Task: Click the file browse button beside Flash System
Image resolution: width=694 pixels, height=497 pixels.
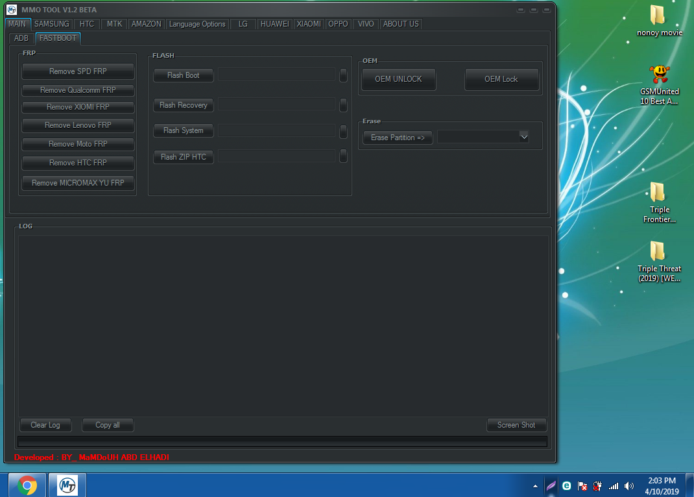Action: coord(343,131)
